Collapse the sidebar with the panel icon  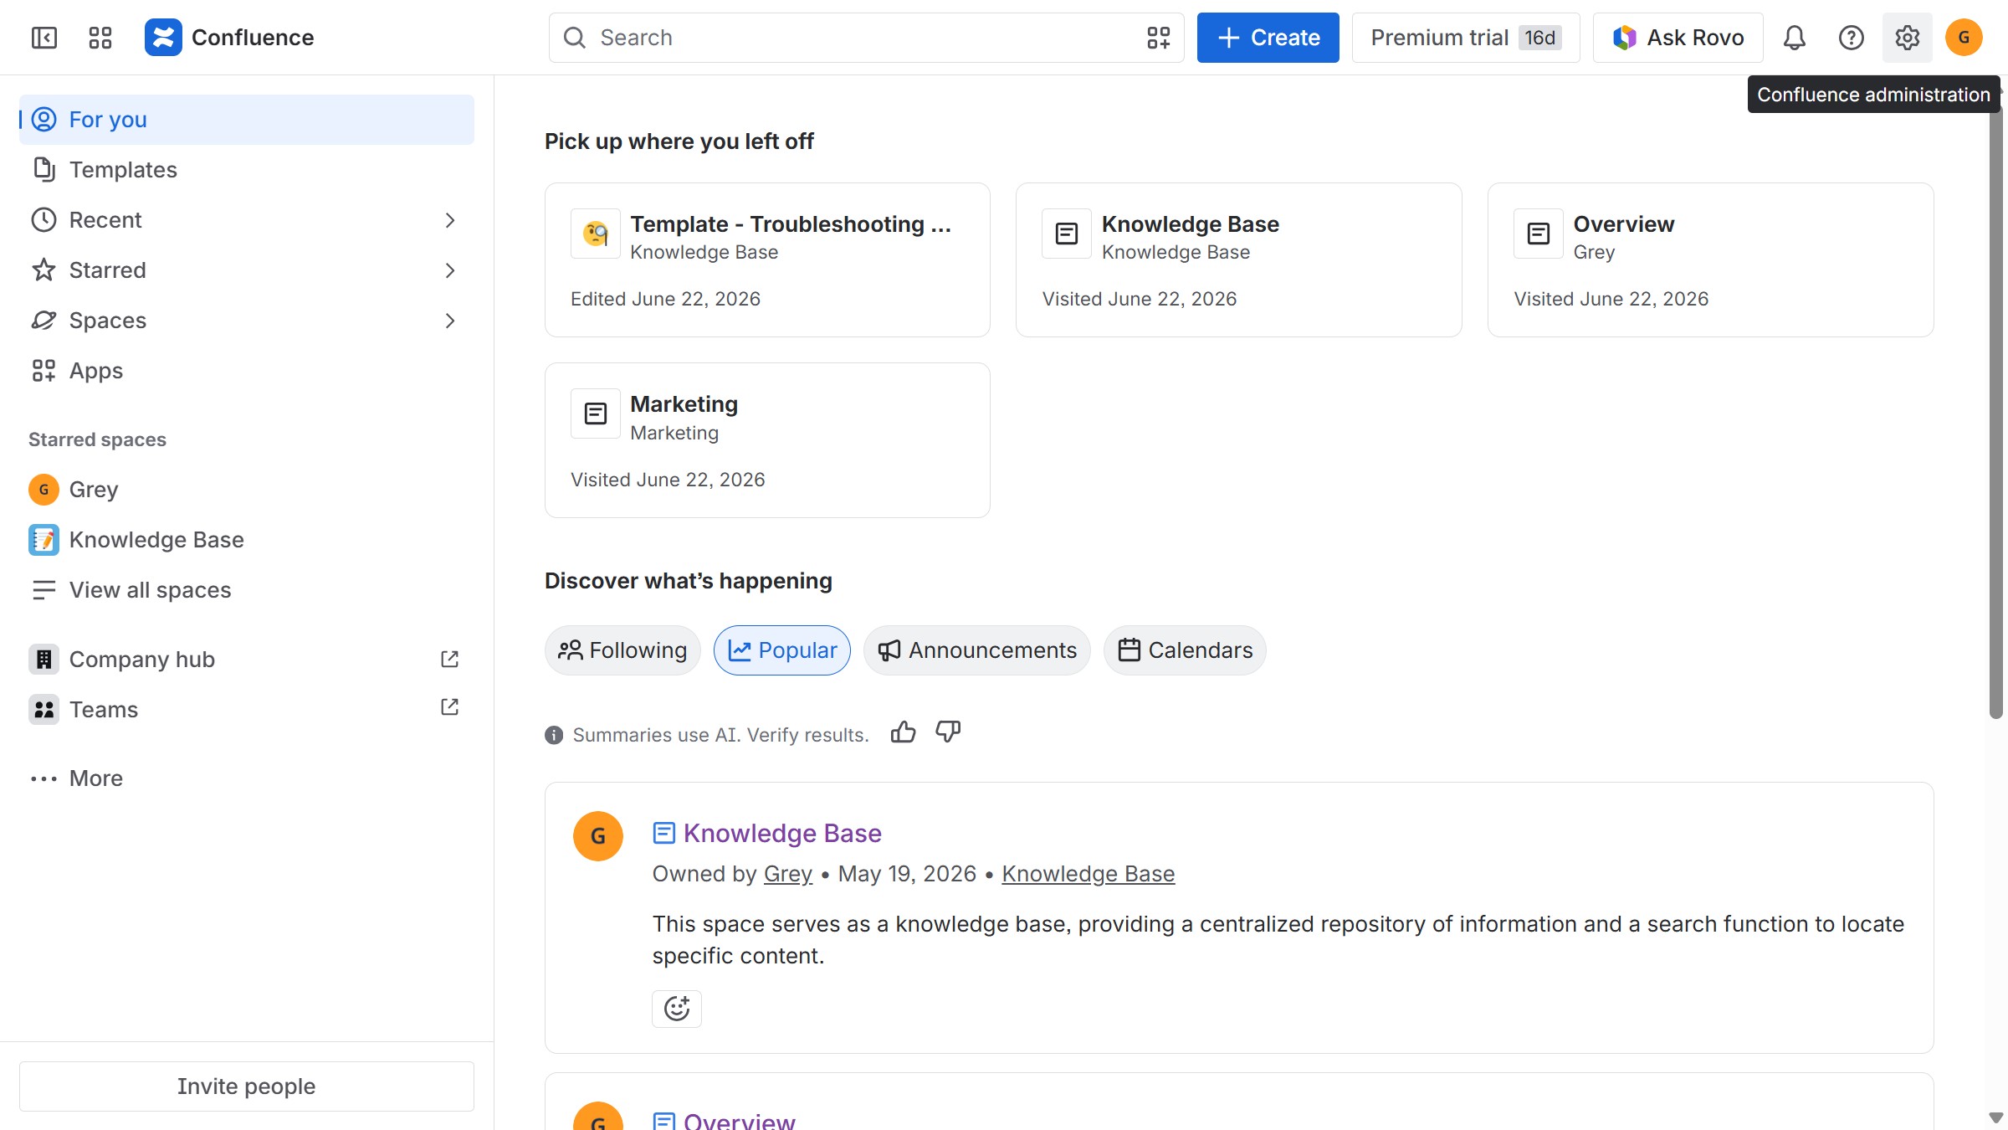pyautogui.click(x=44, y=38)
